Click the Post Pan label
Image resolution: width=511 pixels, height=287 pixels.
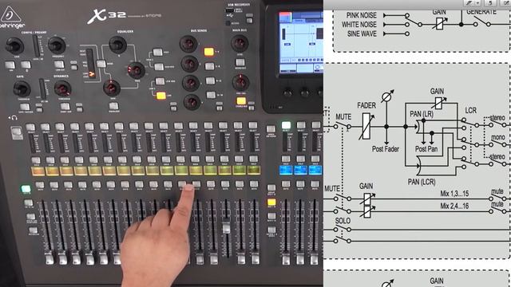tap(426, 149)
